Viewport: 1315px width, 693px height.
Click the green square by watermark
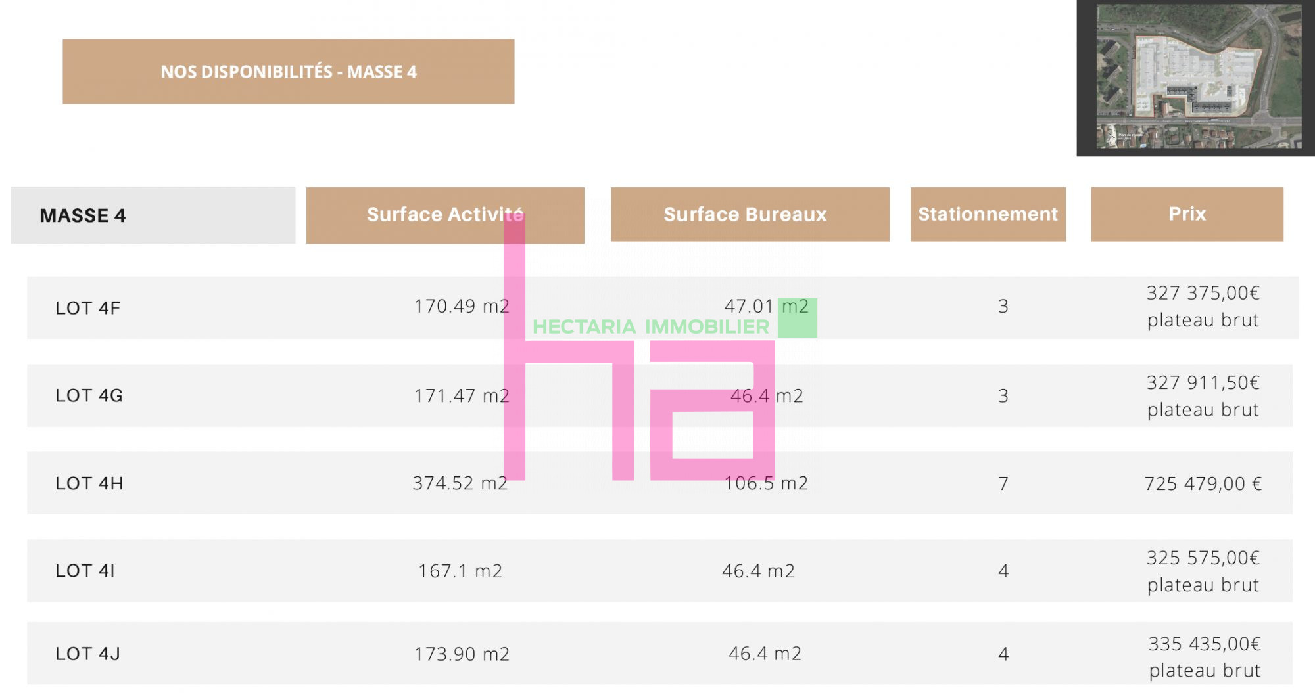tap(798, 318)
